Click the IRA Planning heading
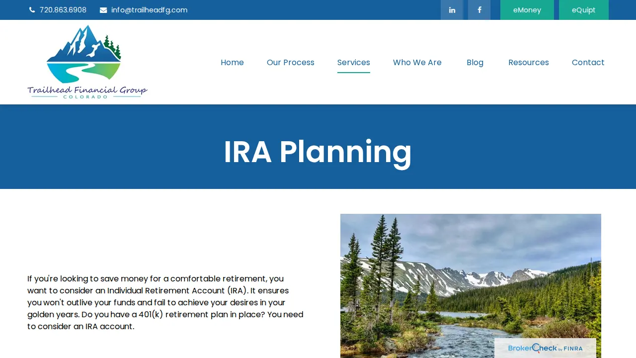The image size is (636, 358). coord(318,152)
